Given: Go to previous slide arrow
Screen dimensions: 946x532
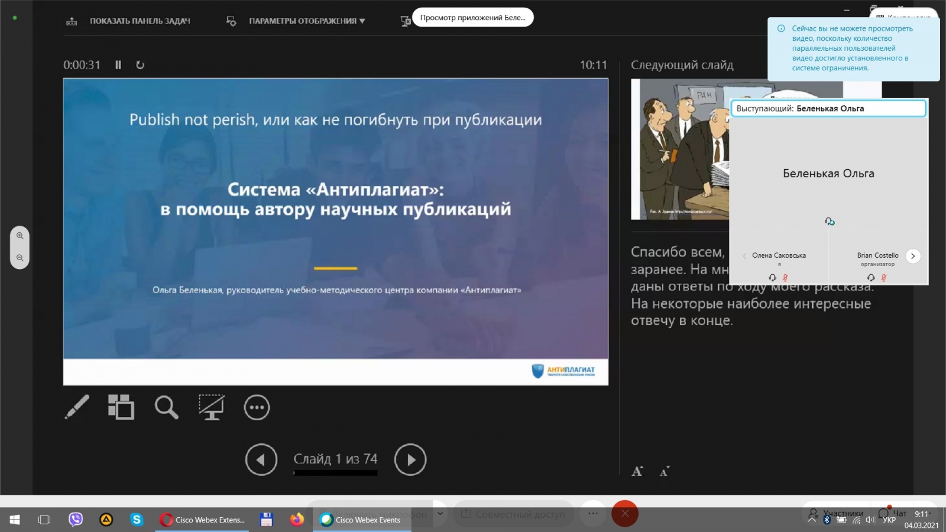Looking at the screenshot, I should pos(261,459).
